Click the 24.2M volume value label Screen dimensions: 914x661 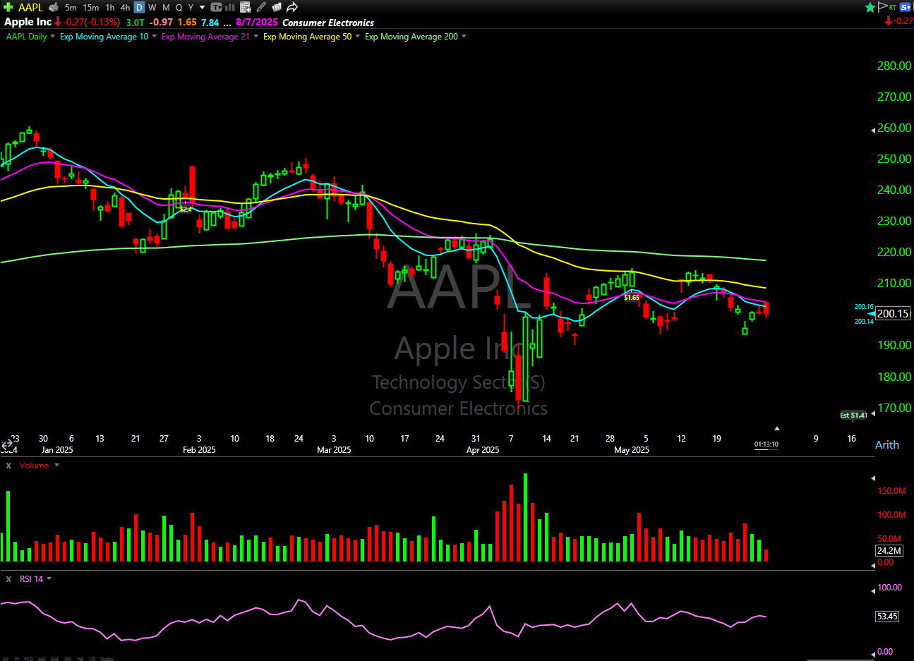click(x=889, y=550)
